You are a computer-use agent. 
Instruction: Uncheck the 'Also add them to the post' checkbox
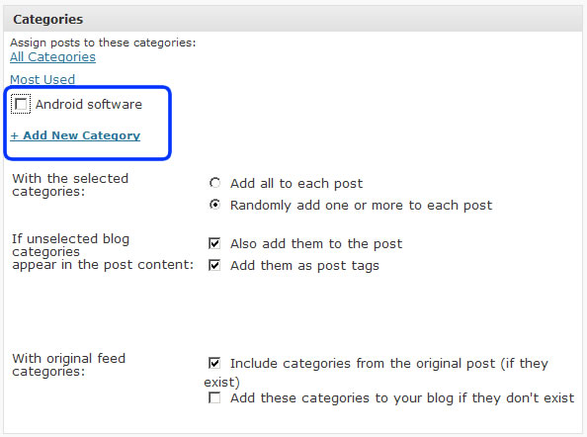(x=214, y=243)
